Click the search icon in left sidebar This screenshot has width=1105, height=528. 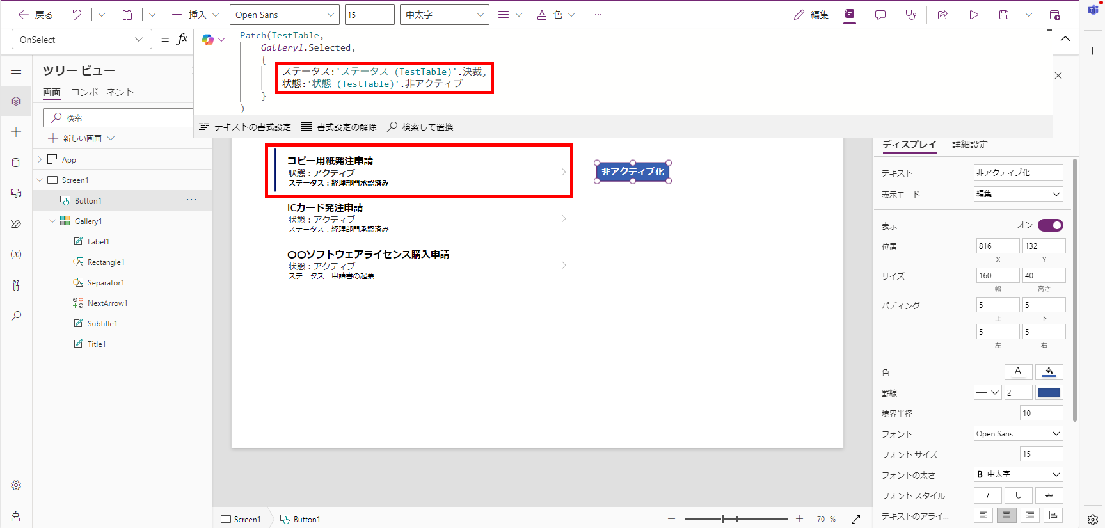(16, 316)
